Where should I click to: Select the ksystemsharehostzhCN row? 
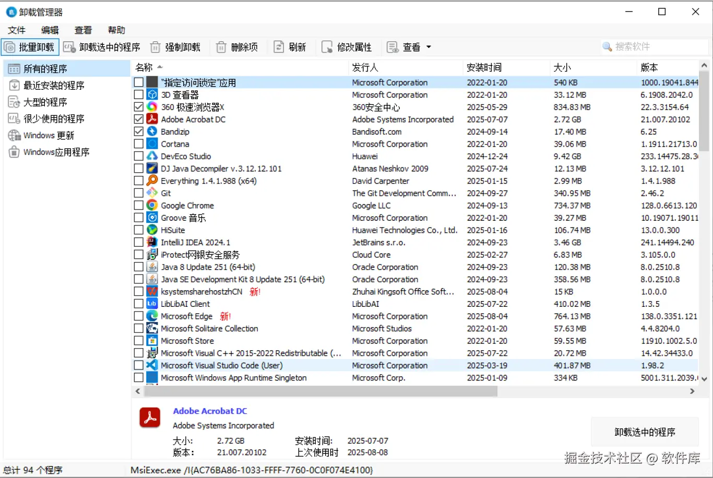(415, 292)
